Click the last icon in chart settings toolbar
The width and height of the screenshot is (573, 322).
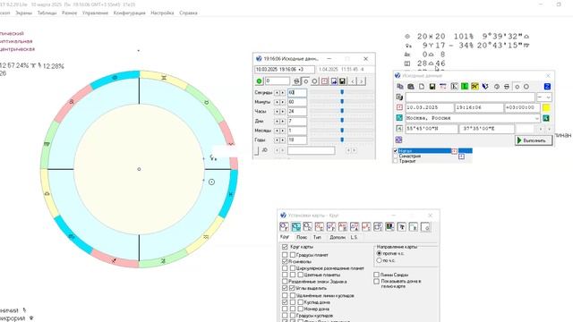point(425,227)
